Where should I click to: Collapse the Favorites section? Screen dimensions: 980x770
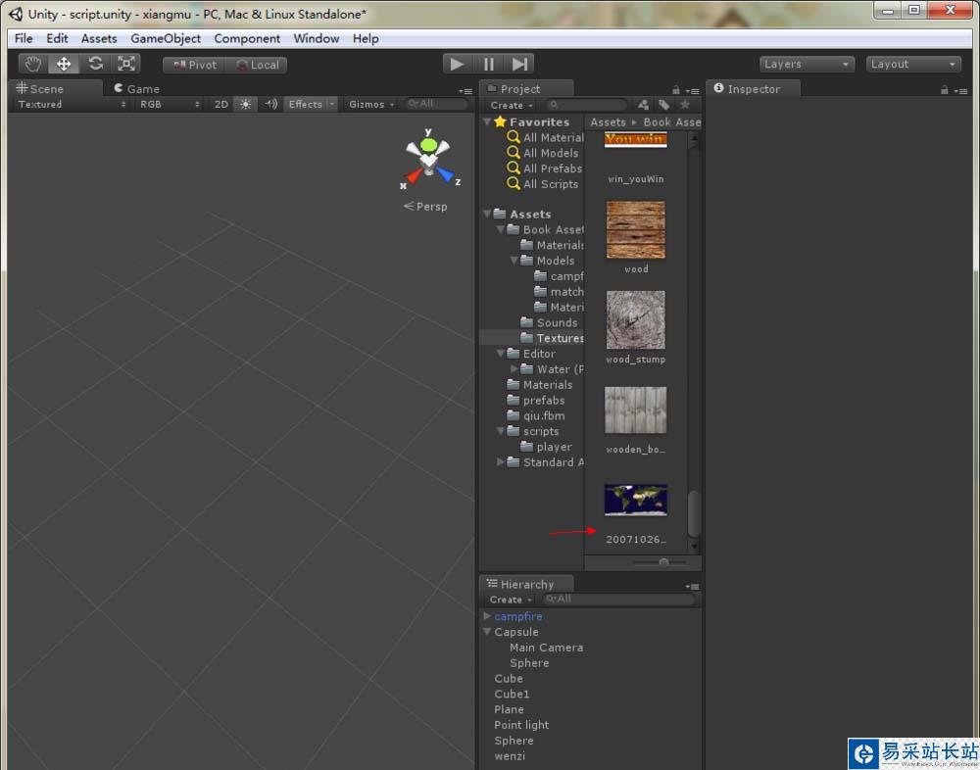[x=487, y=121]
